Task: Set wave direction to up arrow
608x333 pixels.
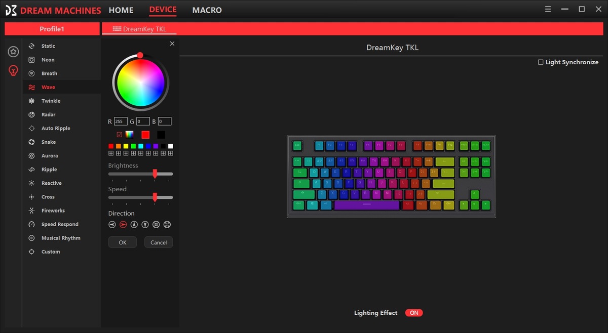Action: pos(134,225)
